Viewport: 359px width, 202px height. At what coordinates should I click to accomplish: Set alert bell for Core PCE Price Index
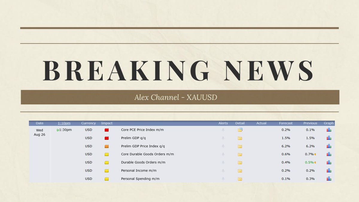pyautogui.click(x=223, y=130)
